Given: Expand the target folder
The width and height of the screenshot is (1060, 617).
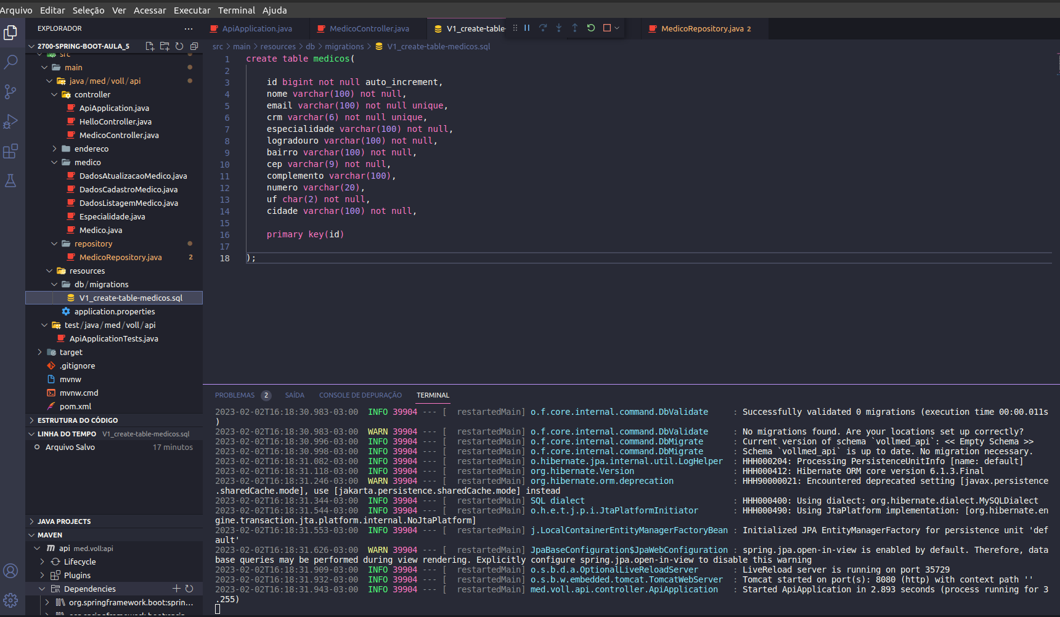Looking at the screenshot, I should click(x=71, y=352).
